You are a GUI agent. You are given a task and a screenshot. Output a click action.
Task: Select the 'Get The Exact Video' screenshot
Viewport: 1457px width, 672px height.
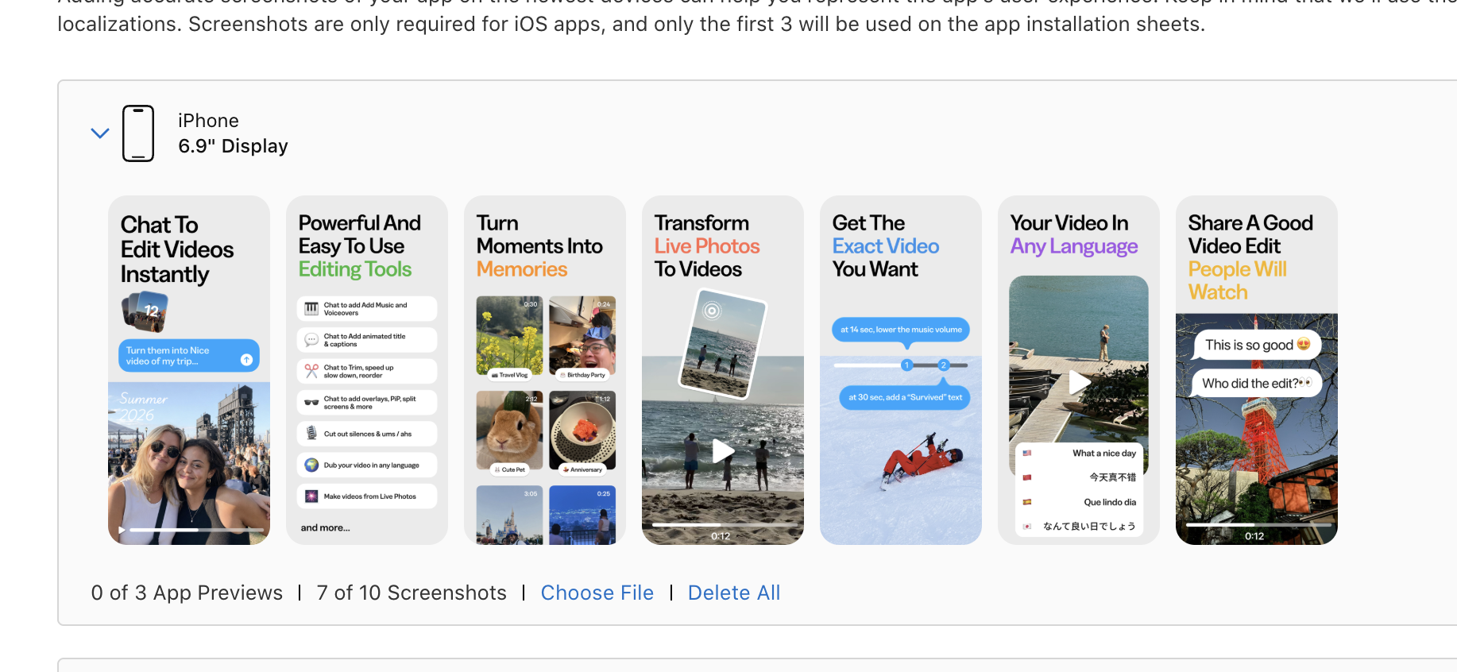[x=901, y=370]
